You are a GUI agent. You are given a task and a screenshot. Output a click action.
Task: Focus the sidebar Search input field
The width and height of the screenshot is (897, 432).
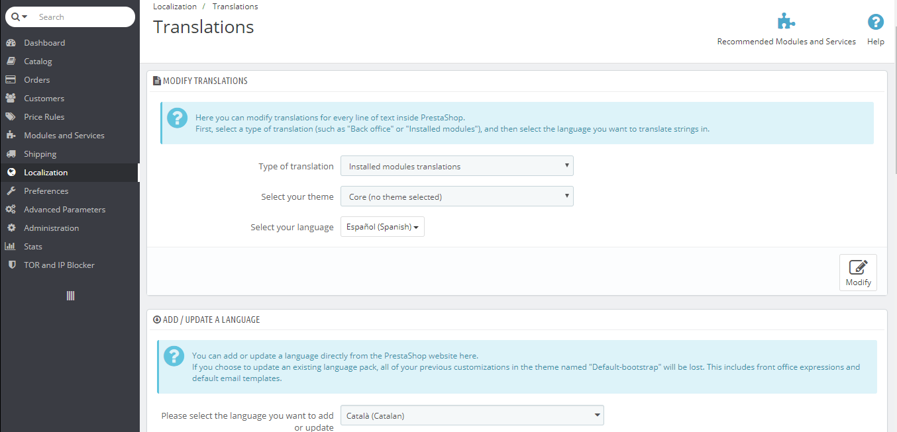pyautogui.click(x=83, y=17)
